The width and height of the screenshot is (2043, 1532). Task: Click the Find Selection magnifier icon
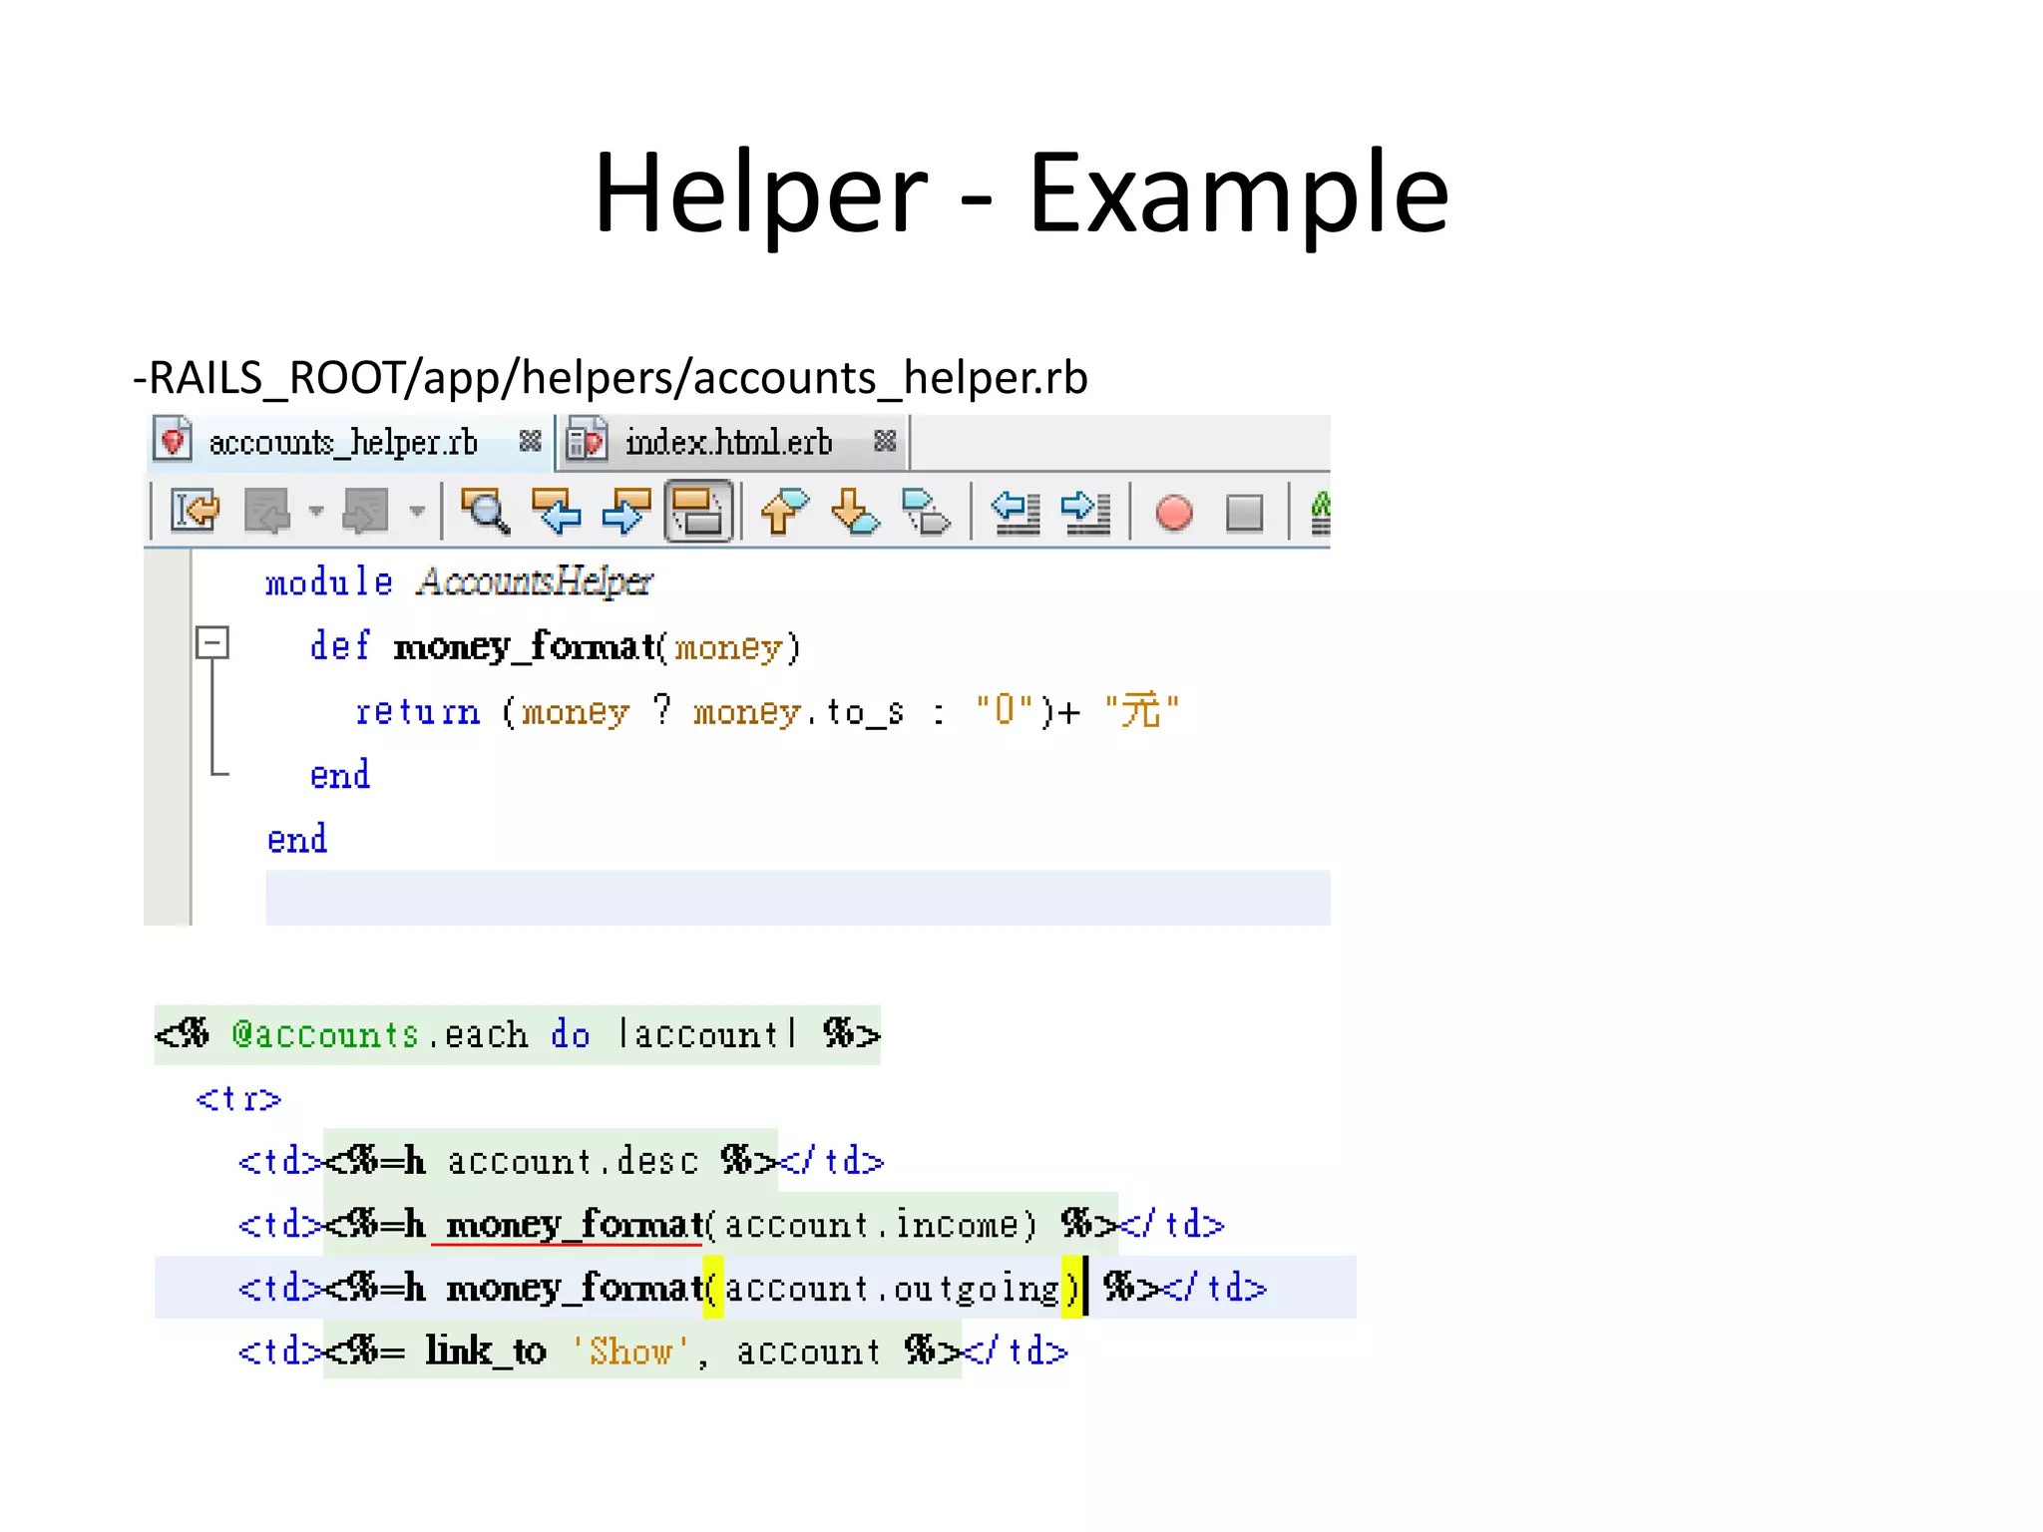click(486, 512)
